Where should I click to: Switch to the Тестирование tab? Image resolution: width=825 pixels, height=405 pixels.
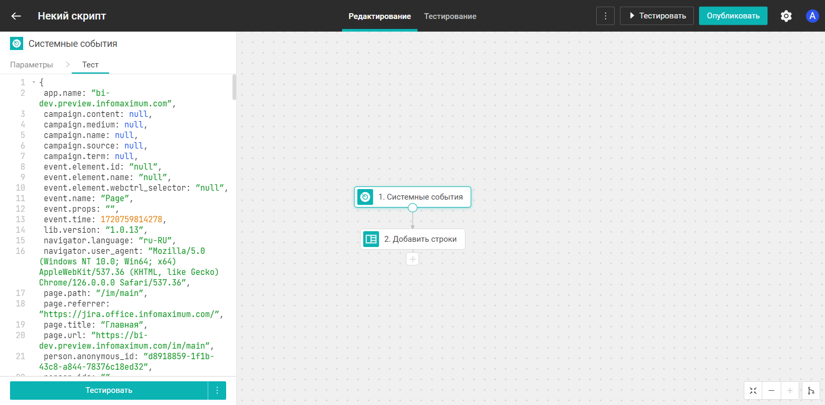[x=450, y=16]
